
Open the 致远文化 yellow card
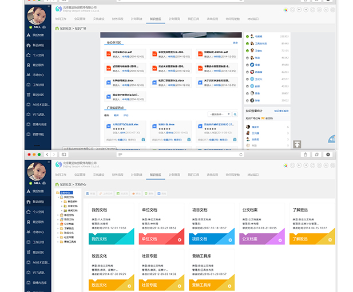point(112,269)
